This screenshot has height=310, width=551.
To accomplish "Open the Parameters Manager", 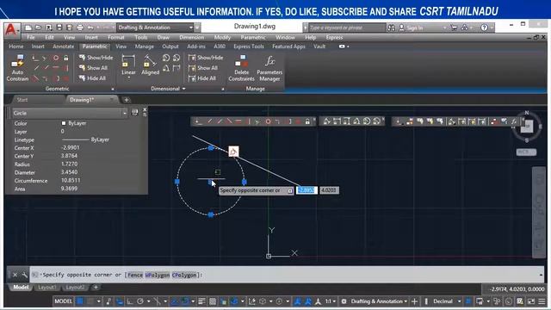I will point(269,68).
